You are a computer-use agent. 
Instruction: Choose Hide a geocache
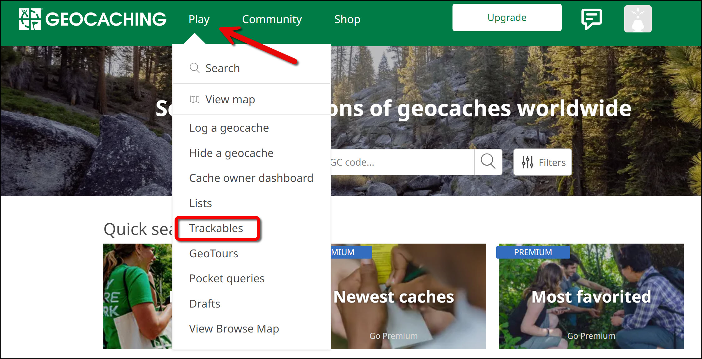231,153
